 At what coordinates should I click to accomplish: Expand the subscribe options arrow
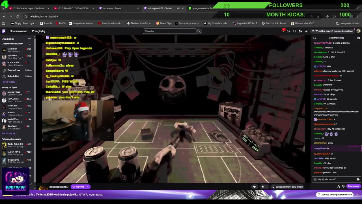coord(88,187)
